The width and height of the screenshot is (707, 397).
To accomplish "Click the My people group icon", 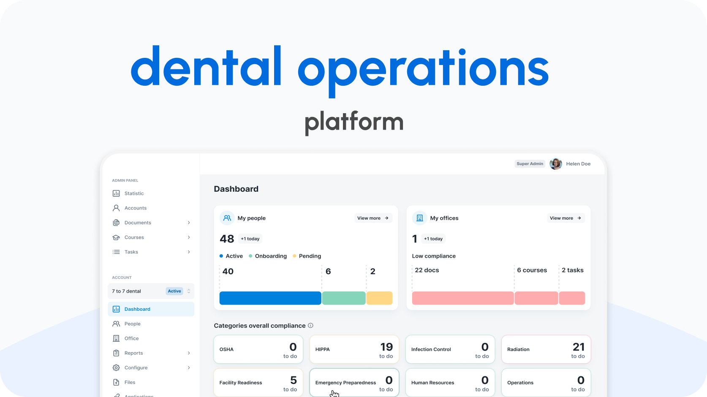I will point(227,218).
